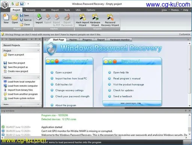Image resolution: width=192 pixels, height=145 pixels.
Task: Close the Log window panel
Action: 189,110
